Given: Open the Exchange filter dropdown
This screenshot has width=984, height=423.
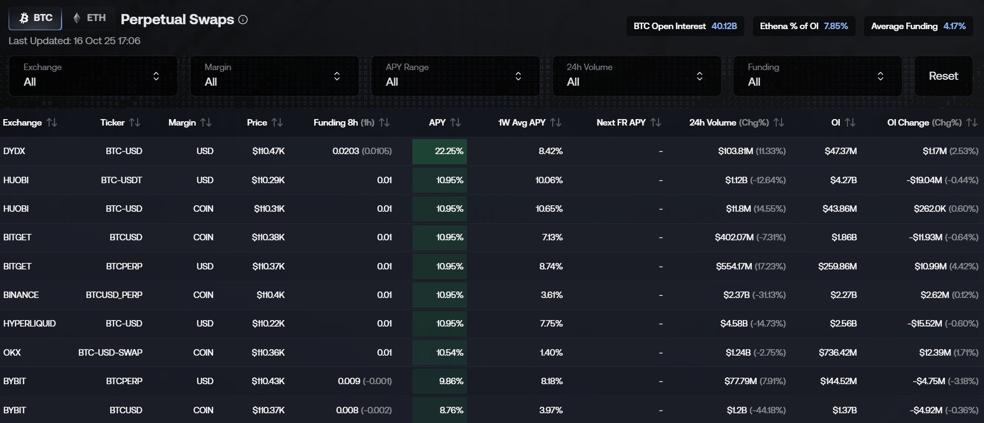Looking at the screenshot, I should (x=93, y=76).
